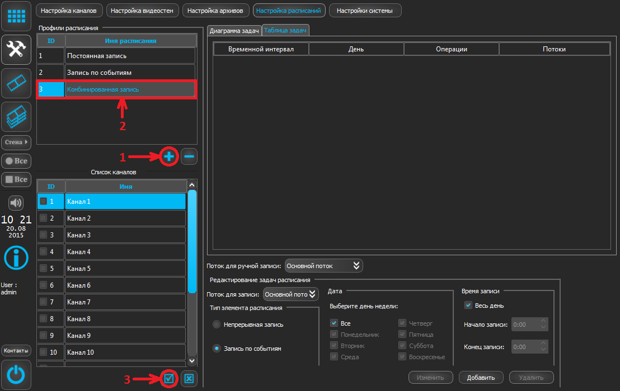Image resolution: width=620 pixels, height=391 pixels.
Task: Open the Настройка архивов tab
Action: click(x=215, y=10)
